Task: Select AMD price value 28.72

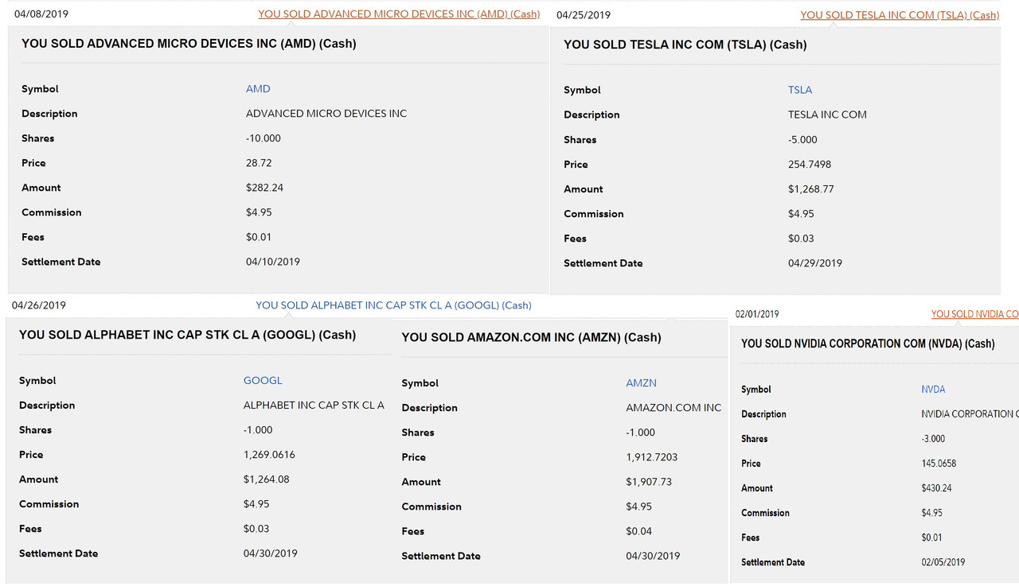Action: pos(258,163)
